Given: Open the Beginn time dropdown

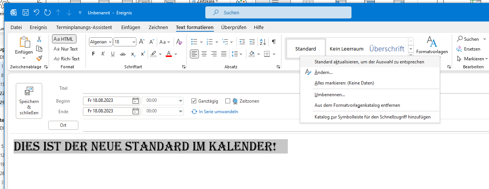Looking at the screenshot, I should point(181,101).
